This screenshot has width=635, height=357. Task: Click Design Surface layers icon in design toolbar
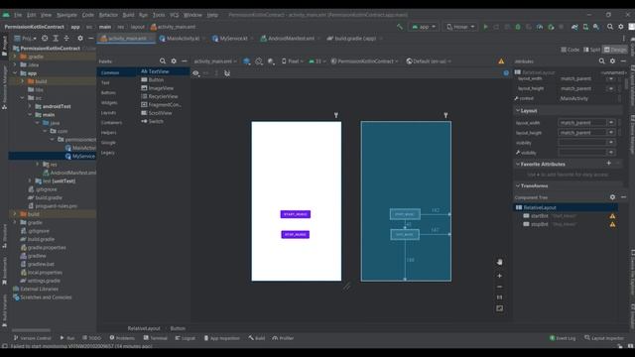(x=247, y=61)
